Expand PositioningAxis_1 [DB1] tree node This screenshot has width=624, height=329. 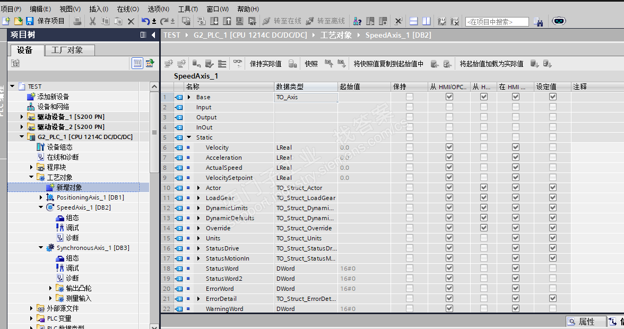[41, 197]
